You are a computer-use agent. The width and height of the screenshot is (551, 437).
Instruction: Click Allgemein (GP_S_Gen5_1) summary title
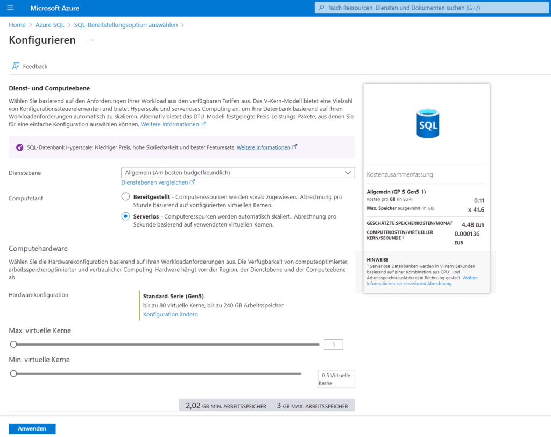pos(396,192)
